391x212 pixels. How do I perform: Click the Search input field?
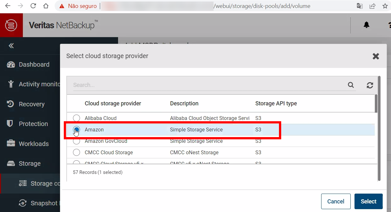pyautogui.click(x=209, y=85)
